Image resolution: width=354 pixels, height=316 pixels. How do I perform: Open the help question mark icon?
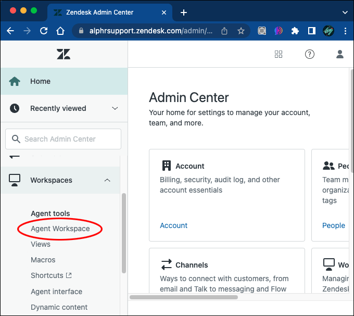click(310, 54)
